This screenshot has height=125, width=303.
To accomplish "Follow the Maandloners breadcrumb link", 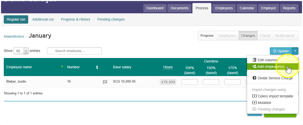I will 14,36.
